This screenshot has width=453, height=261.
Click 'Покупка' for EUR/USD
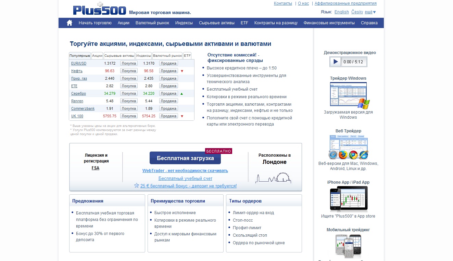click(129, 63)
